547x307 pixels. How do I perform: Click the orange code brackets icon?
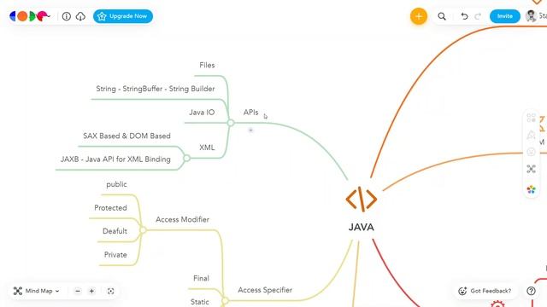(x=361, y=200)
